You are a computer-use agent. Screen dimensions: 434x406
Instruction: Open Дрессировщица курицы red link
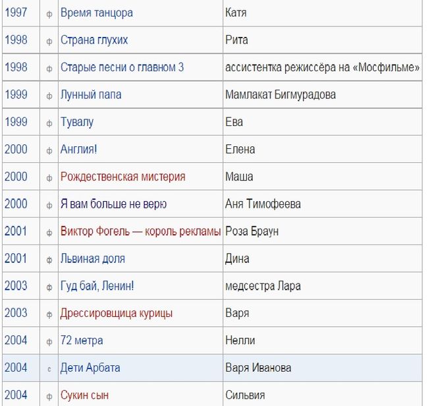click(117, 313)
